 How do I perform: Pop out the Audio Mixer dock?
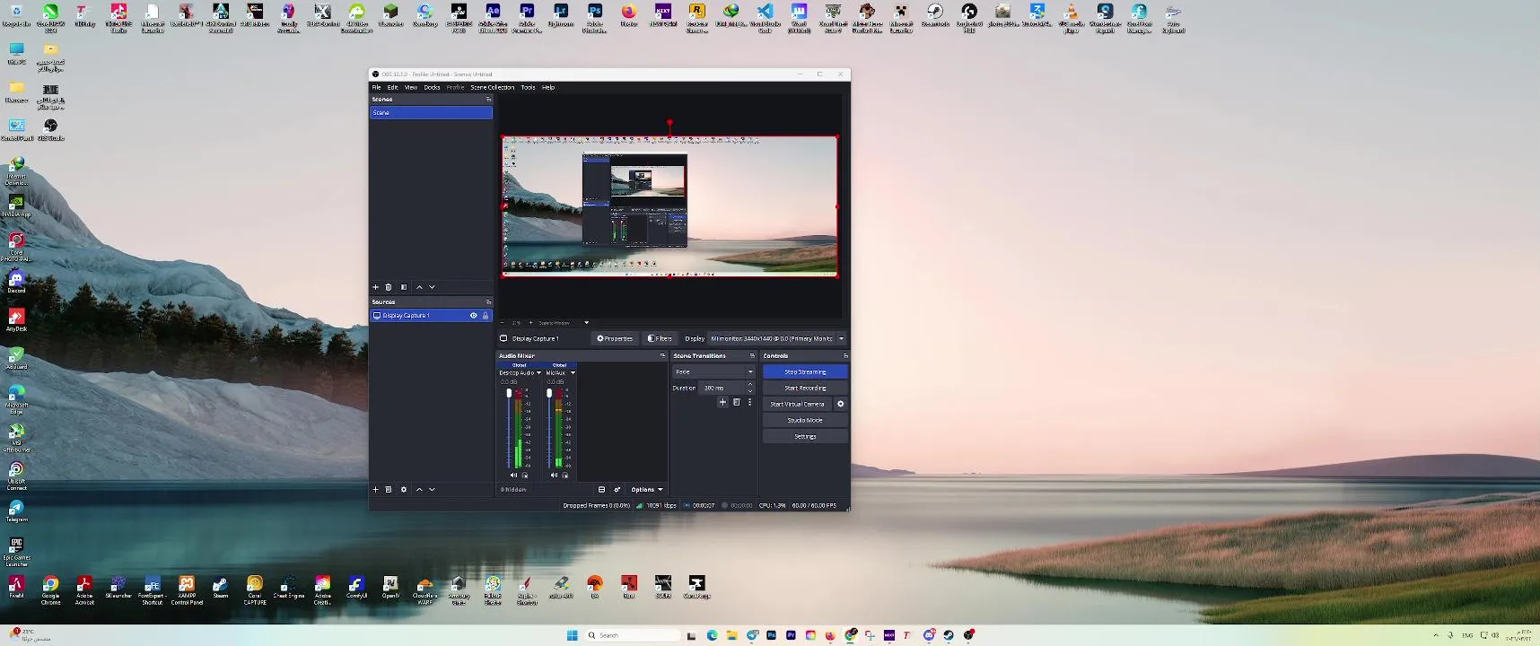click(x=662, y=355)
